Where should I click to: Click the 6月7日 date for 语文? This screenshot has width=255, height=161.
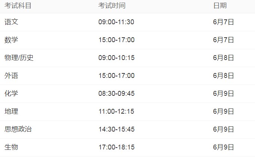tap(224, 22)
